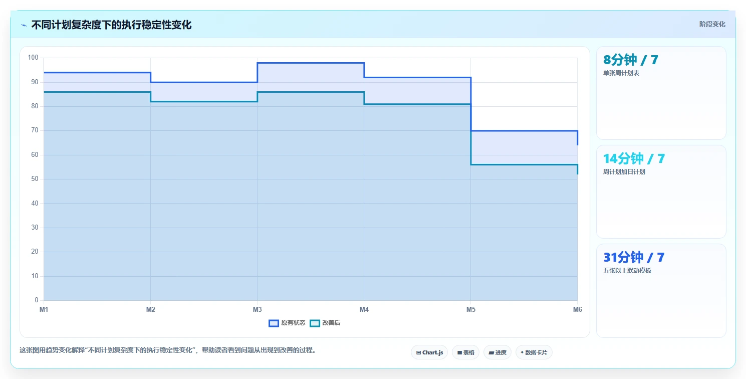
Task: Click the chart title 不同计划复杂度下的执行稳定性变化
Action: [x=111, y=25]
